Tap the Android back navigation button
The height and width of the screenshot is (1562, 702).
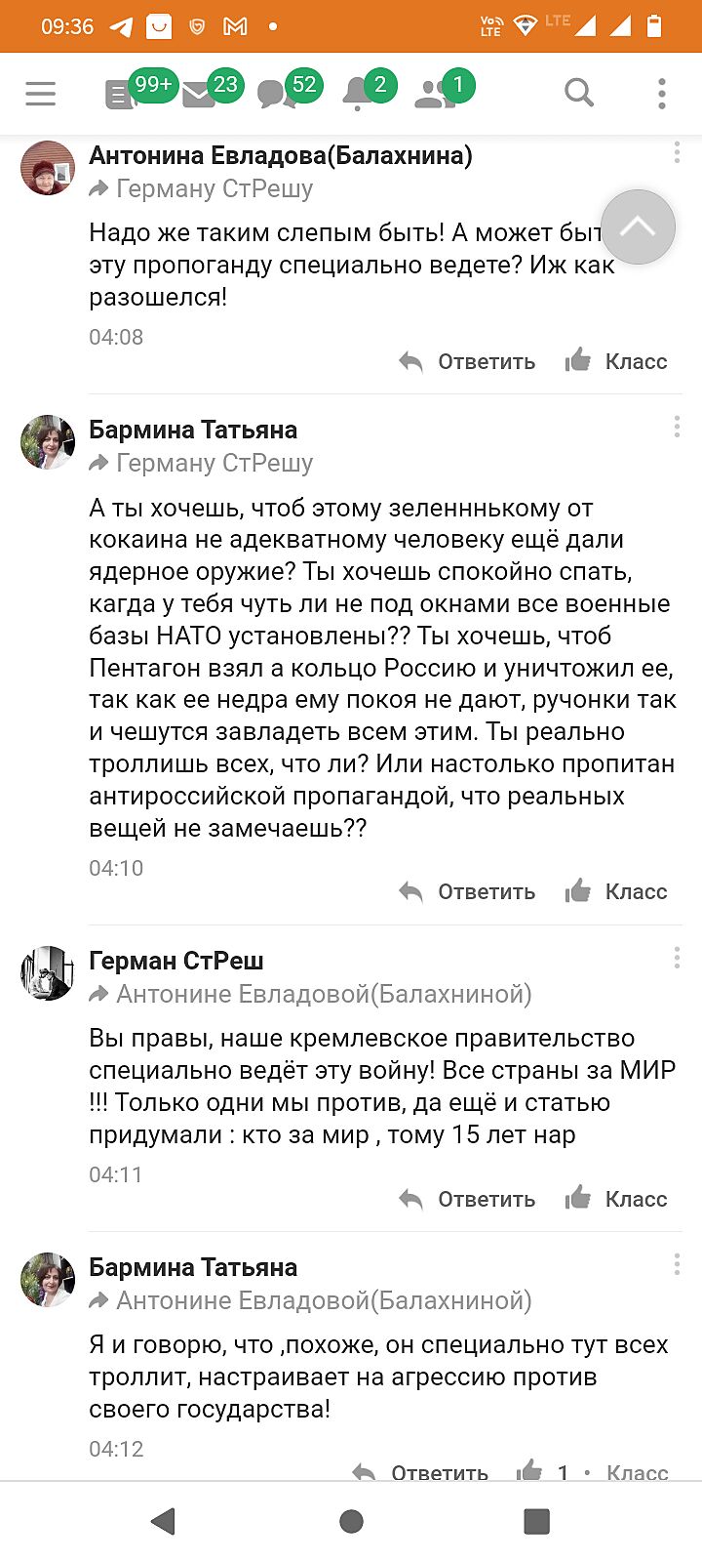[x=164, y=1521]
